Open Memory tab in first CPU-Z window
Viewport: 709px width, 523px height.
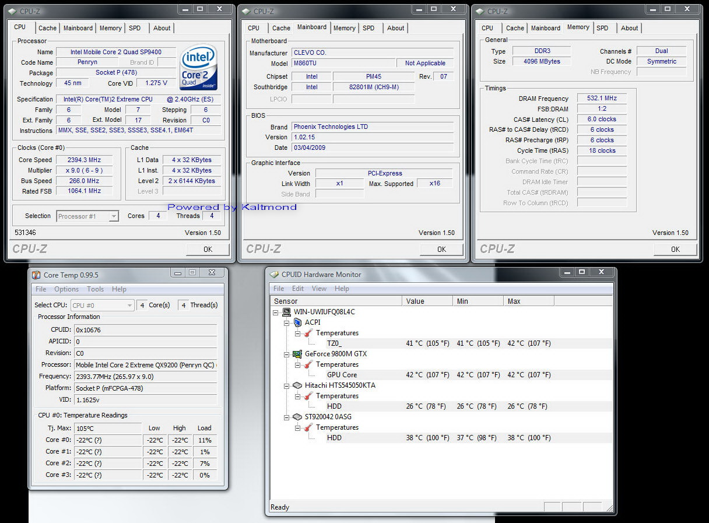[111, 28]
